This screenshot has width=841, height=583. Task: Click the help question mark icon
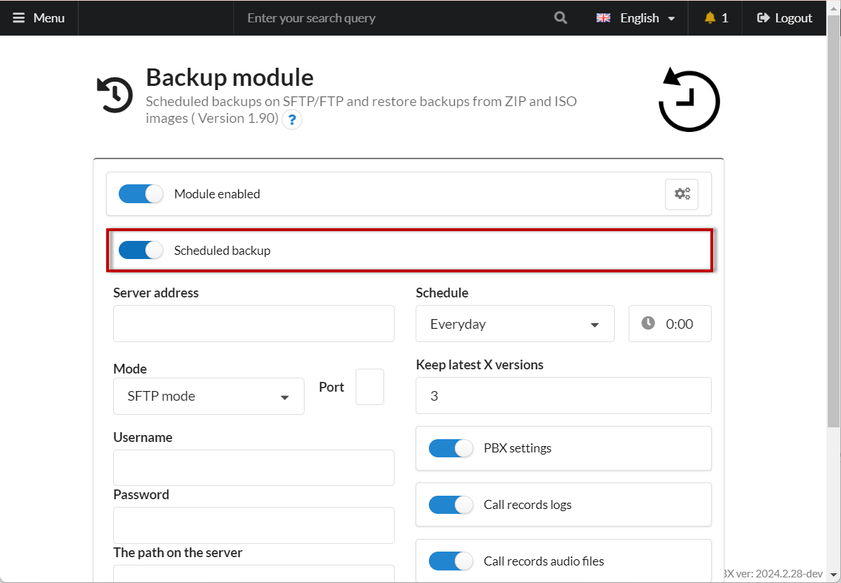(x=292, y=119)
